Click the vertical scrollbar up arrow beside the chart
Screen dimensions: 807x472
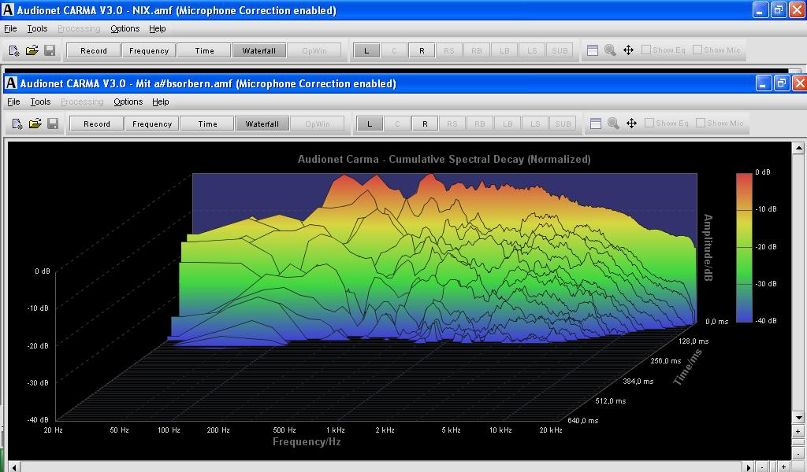(798, 148)
